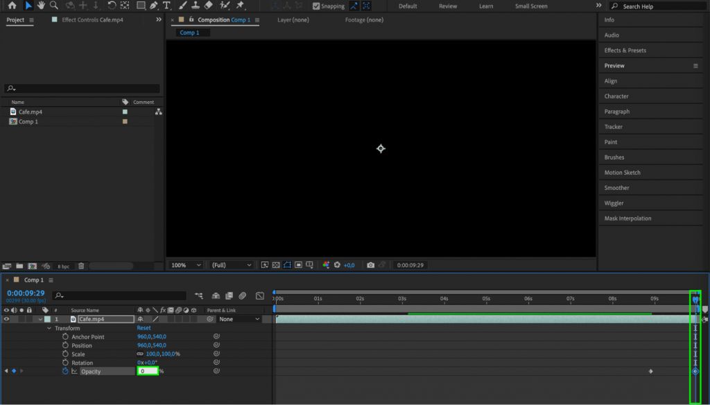710x405 pixels.
Task: Hide the Cafe.mp4 layer visibility eye
Action: (5, 319)
